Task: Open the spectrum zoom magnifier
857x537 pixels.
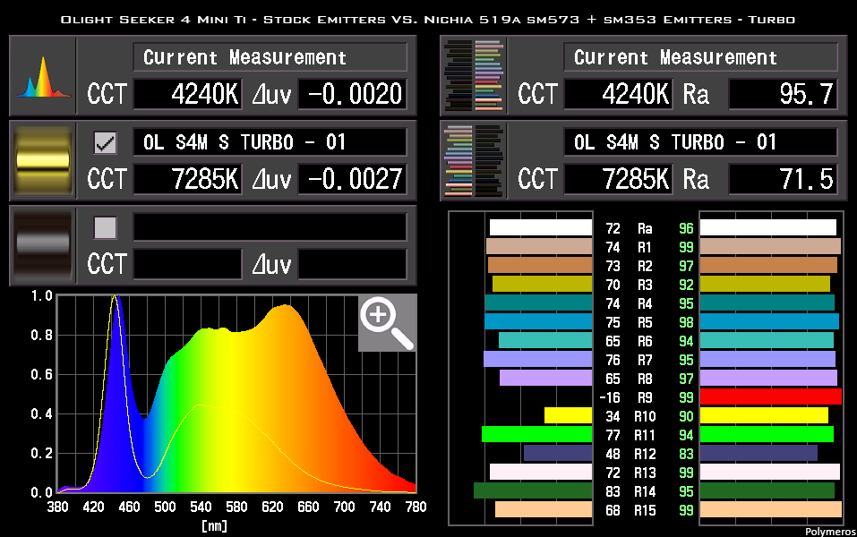Action: [386, 323]
